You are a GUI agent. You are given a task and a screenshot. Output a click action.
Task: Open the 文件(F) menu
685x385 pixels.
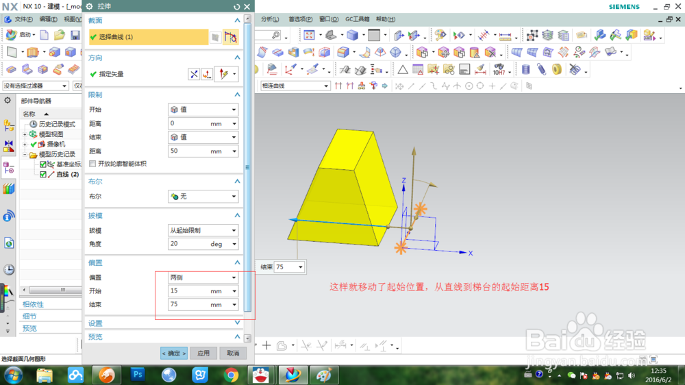click(x=23, y=19)
